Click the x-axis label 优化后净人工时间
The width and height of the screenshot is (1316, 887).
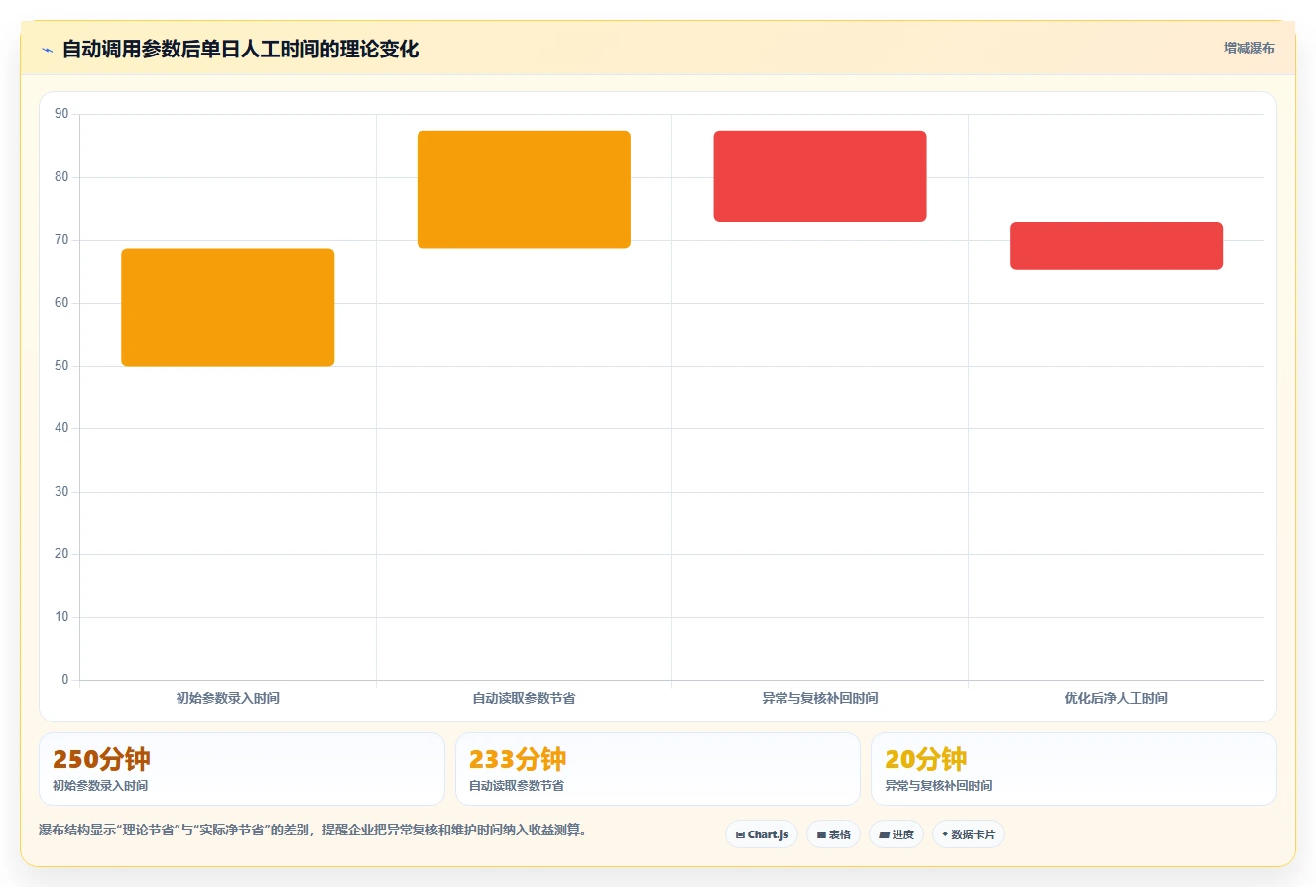[x=1116, y=698]
